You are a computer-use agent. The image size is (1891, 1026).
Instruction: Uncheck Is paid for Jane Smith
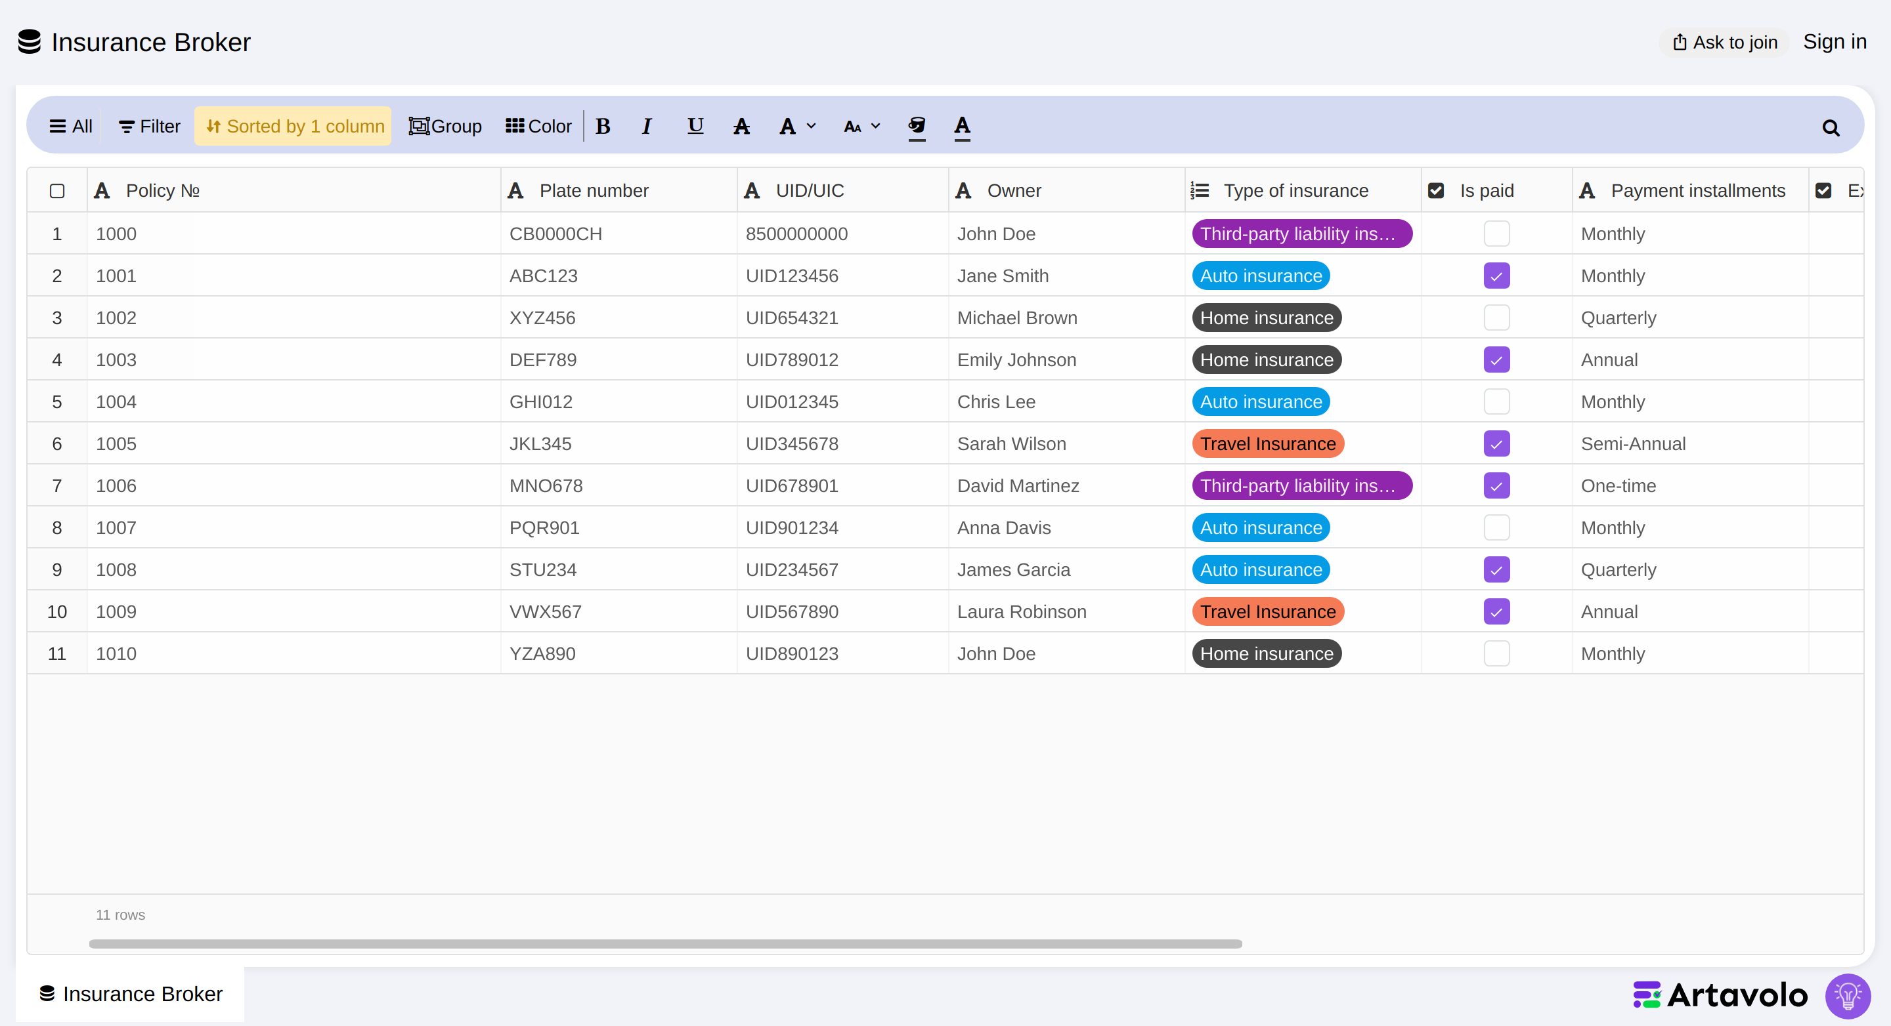click(x=1496, y=276)
